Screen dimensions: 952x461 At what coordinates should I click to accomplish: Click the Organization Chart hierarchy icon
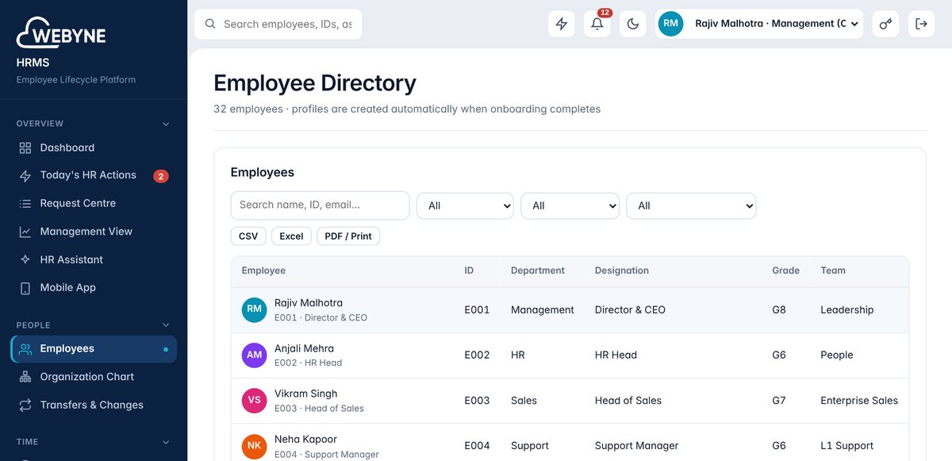click(25, 377)
